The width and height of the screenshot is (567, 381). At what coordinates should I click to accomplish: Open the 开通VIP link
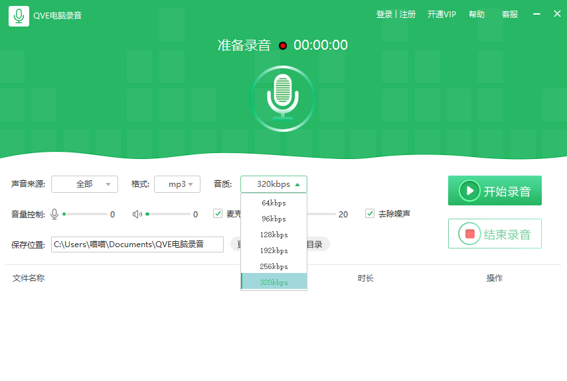tap(442, 15)
